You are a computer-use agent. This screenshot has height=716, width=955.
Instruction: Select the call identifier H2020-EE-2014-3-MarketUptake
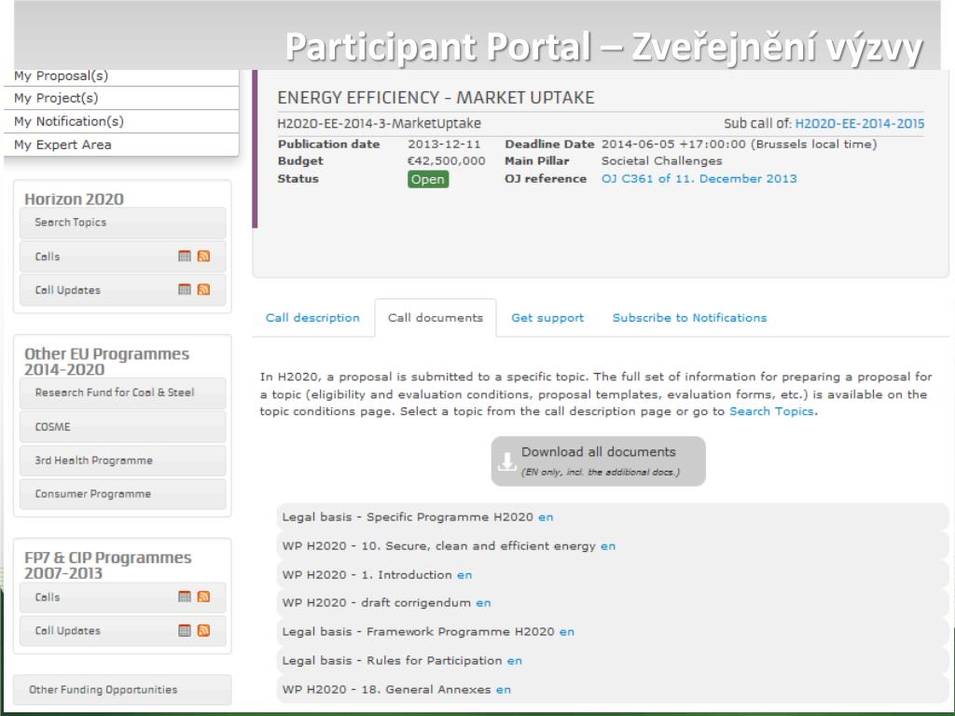point(379,124)
